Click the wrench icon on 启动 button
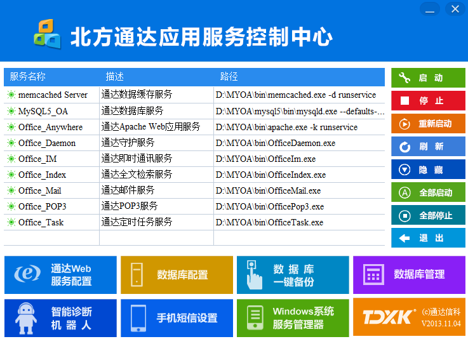The height and width of the screenshot is (339, 468). click(404, 77)
